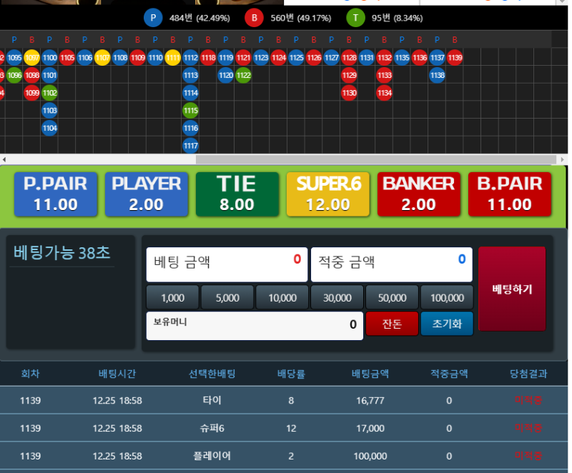Click the 베팅 금액 input field

pyautogui.click(x=227, y=264)
